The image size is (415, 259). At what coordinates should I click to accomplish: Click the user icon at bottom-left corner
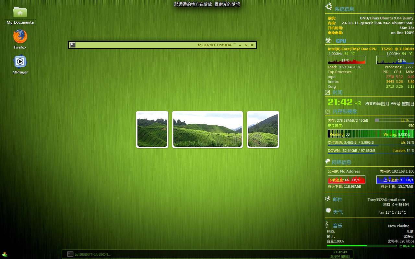click(5, 254)
